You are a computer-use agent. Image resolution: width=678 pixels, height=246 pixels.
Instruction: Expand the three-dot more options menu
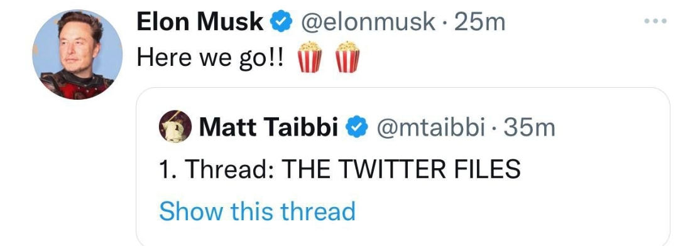[x=655, y=21]
